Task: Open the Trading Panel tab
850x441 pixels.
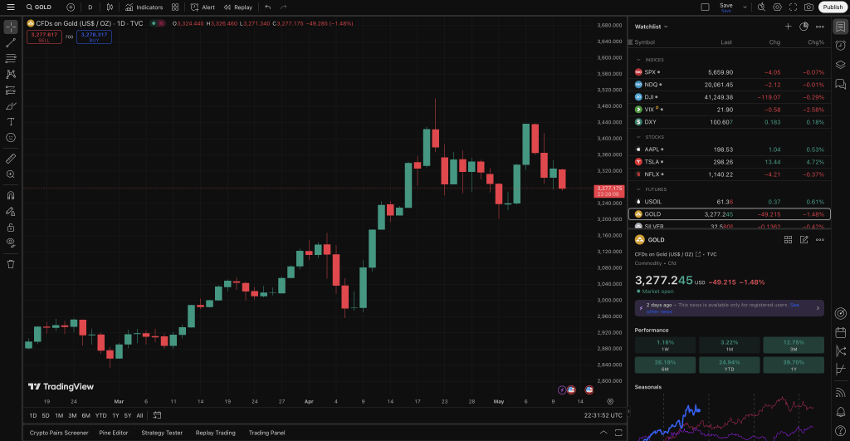Action: click(x=266, y=433)
